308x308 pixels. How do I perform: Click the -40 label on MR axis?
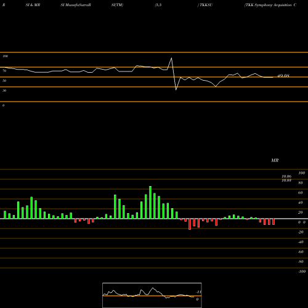pyautogui.click(x=301, y=242)
